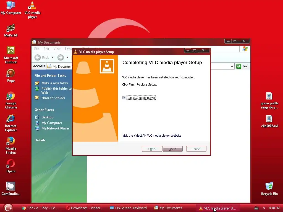Go to My Network Places link
The height and width of the screenshot is (212, 283).
pos(55,128)
